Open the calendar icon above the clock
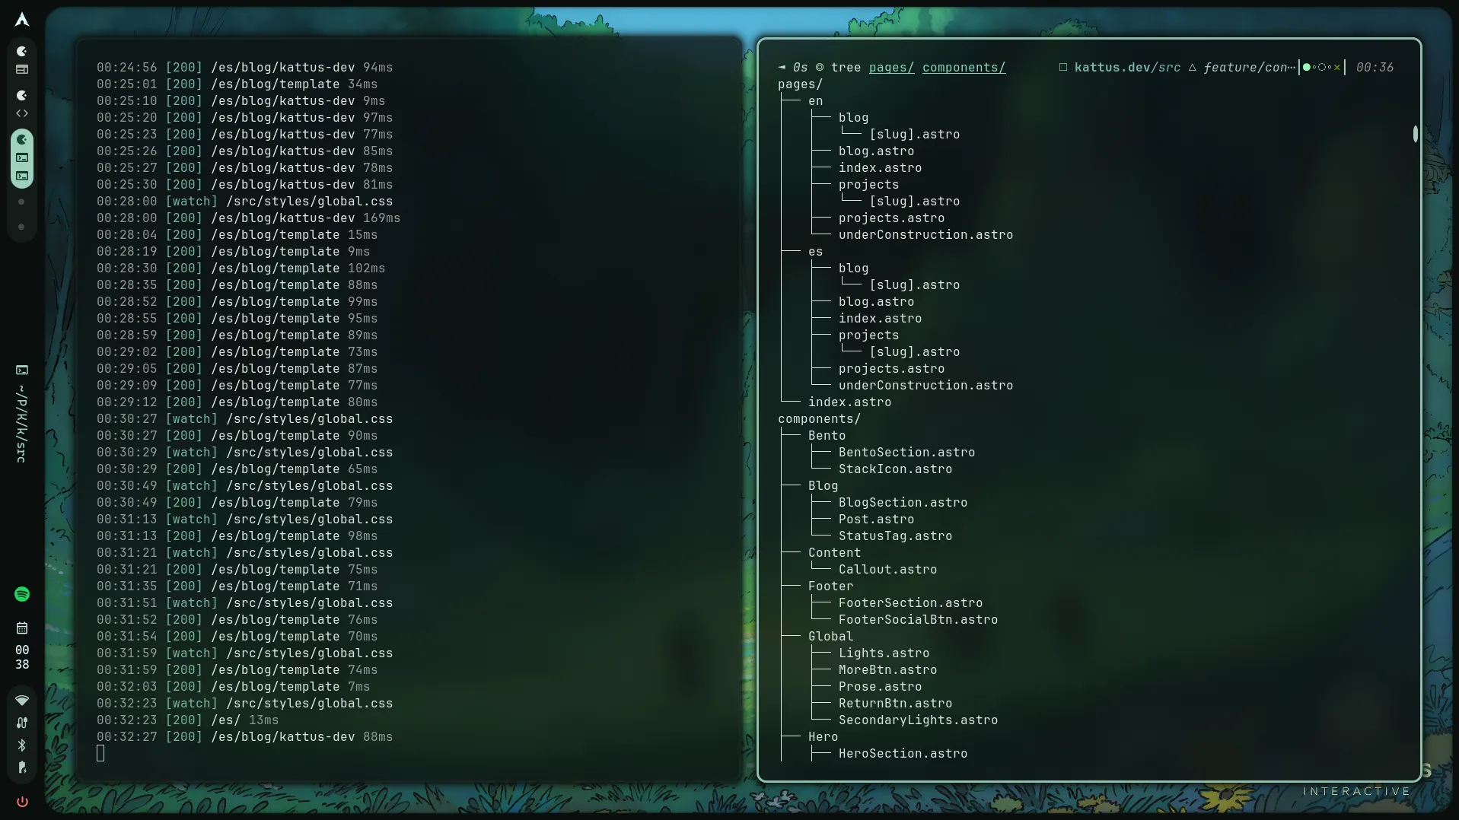 22,628
